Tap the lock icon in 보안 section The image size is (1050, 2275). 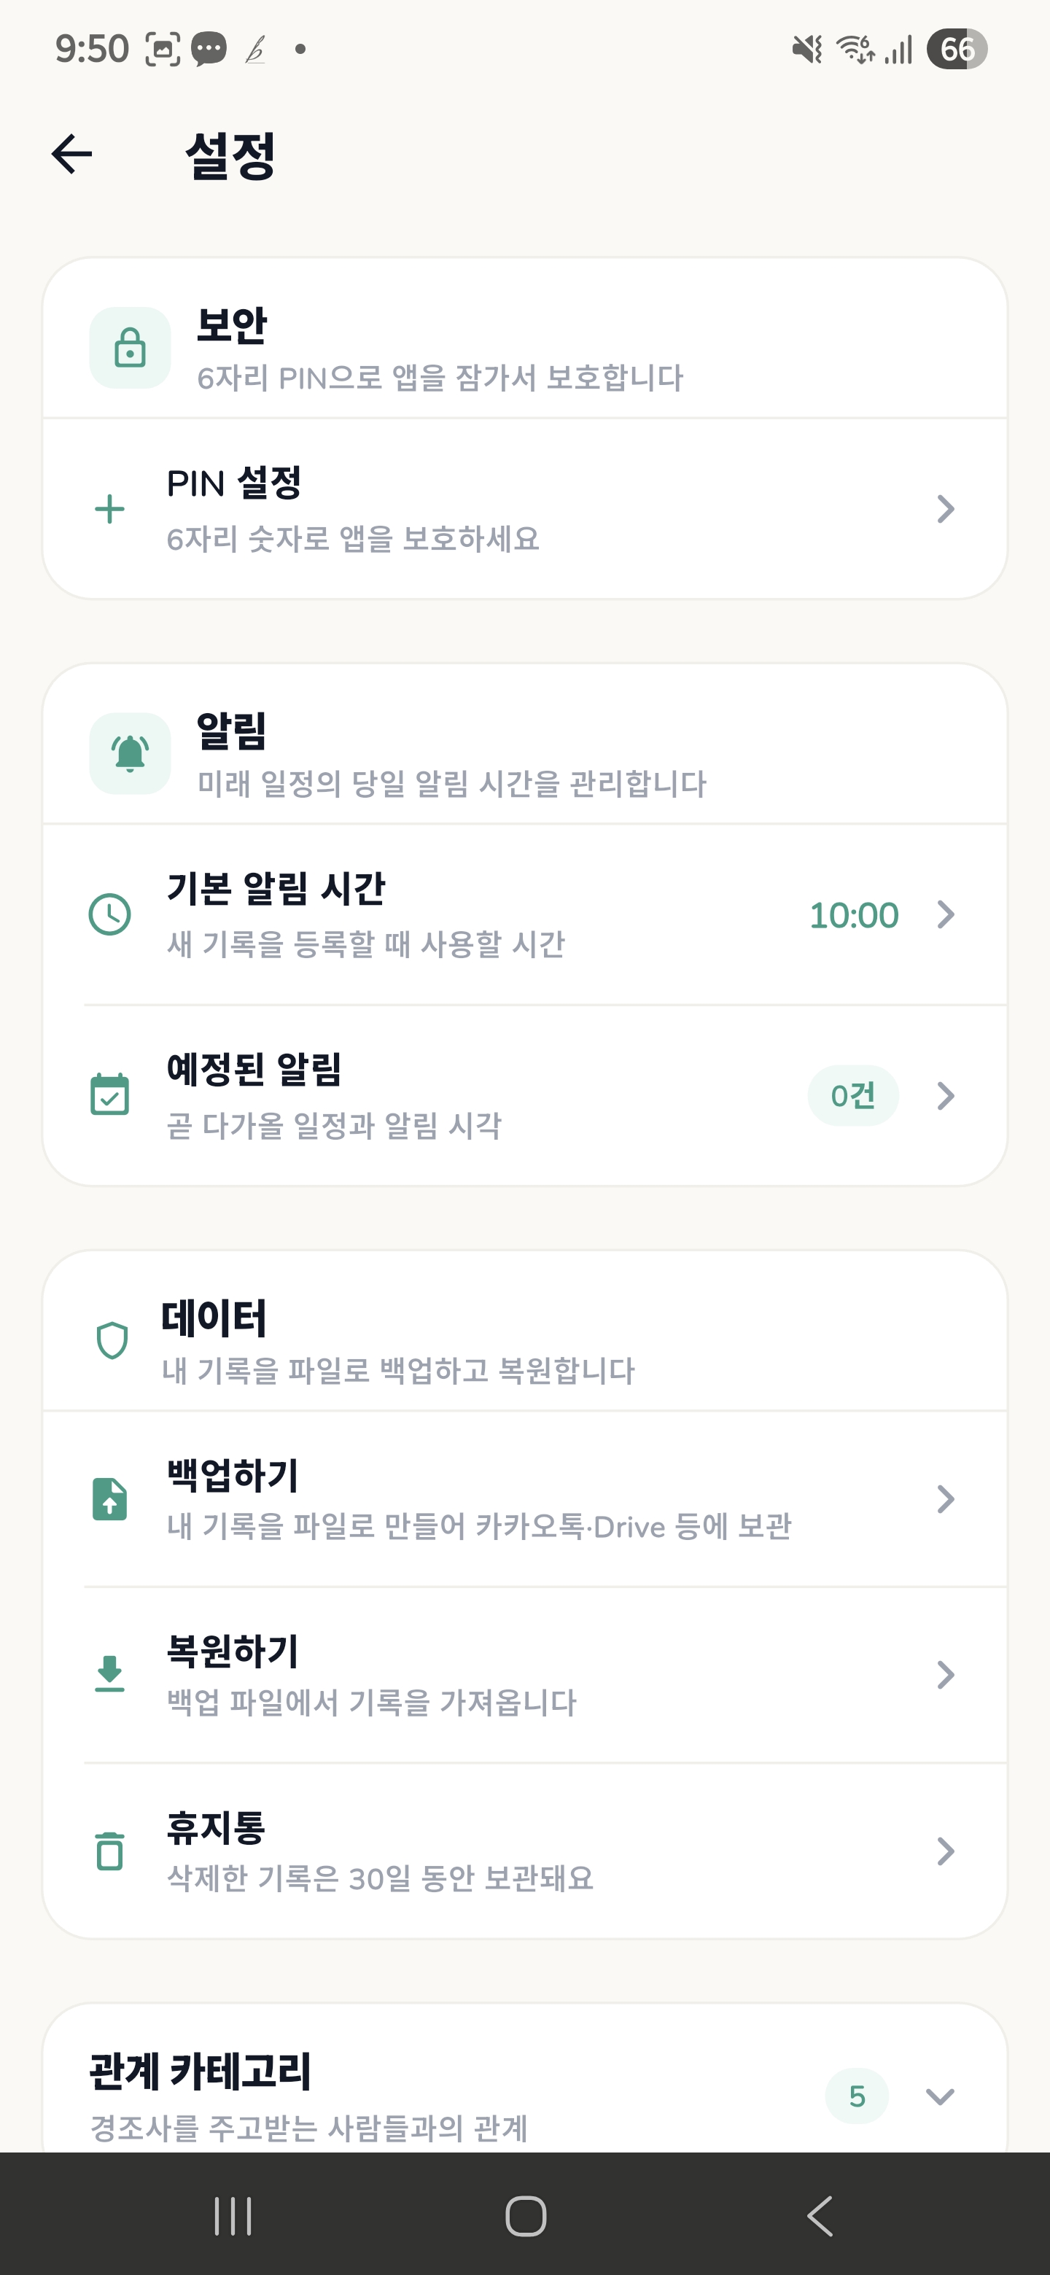(130, 348)
